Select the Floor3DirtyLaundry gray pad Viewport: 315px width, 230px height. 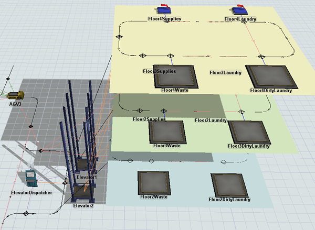(x=246, y=132)
